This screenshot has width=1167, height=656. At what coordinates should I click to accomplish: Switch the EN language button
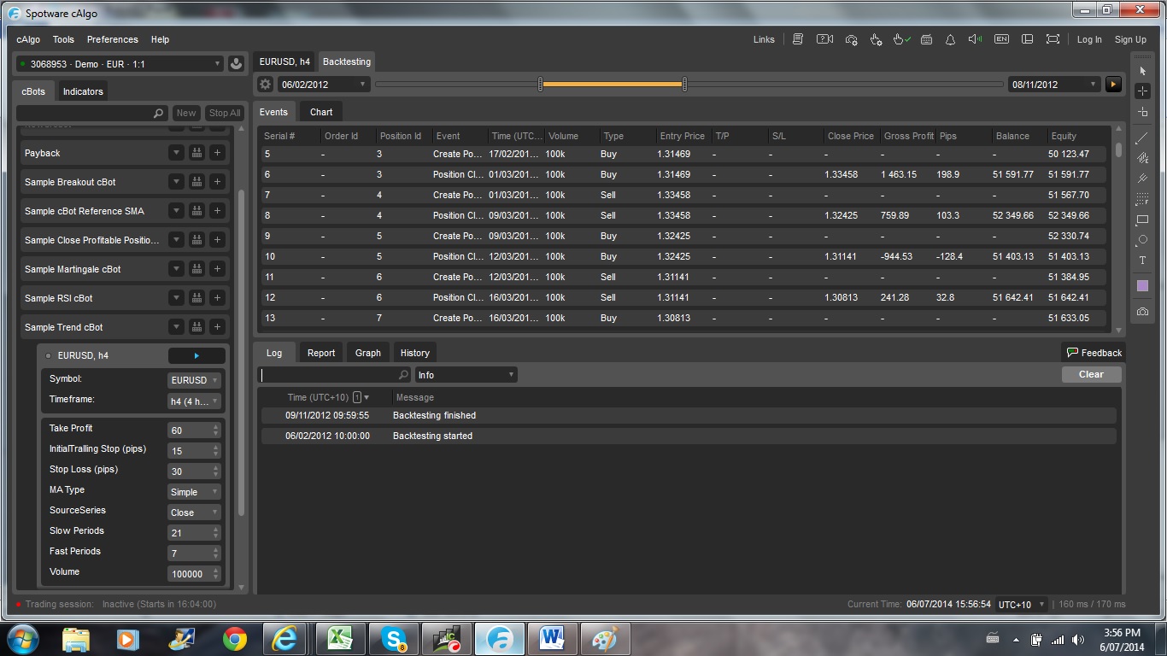click(x=1001, y=39)
